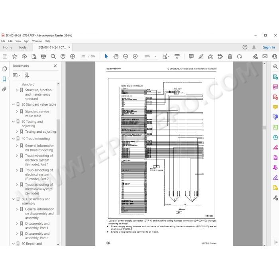
Task: Go to previous page arrow
Action: [63, 57]
